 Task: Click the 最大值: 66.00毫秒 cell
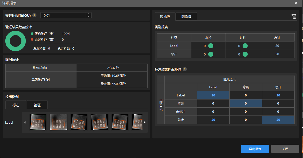112,84
